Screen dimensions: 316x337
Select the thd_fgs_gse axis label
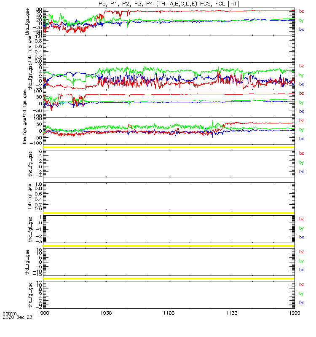coord(25,104)
